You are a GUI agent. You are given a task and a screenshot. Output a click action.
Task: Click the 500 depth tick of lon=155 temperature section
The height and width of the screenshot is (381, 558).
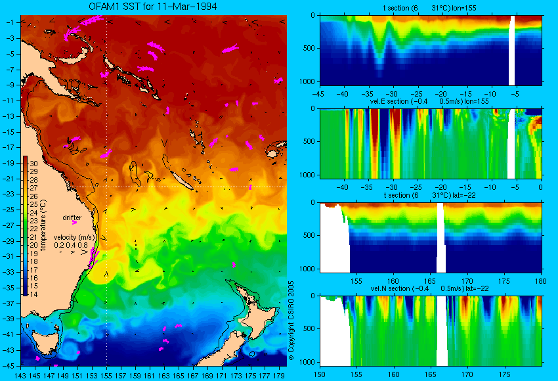click(x=309, y=49)
